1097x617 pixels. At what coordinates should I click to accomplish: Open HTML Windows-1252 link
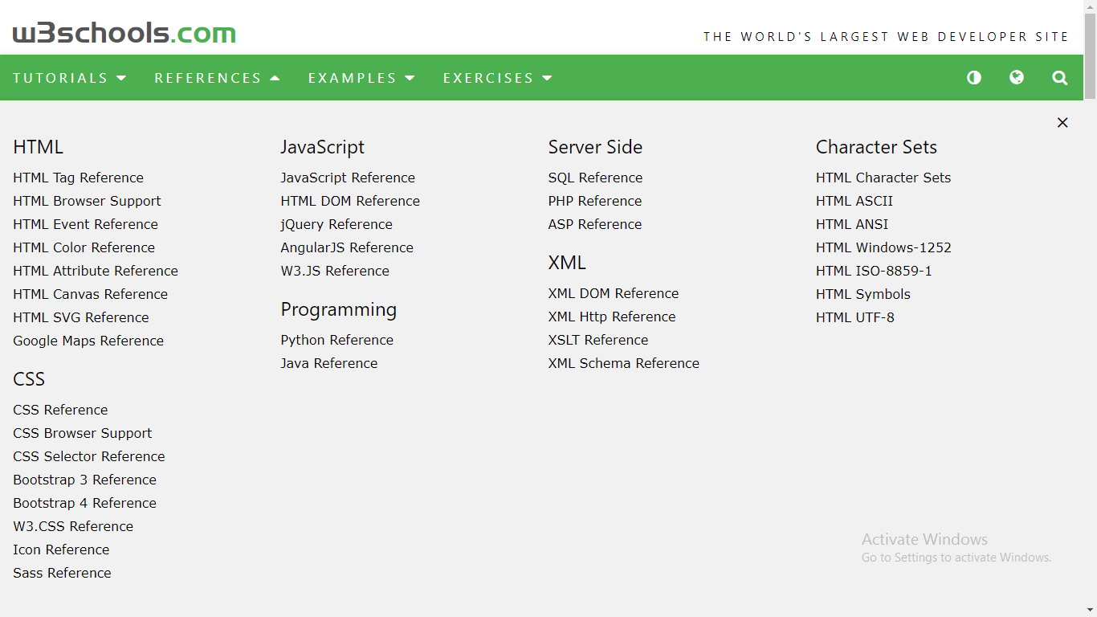pyautogui.click(x=883, y=247)
